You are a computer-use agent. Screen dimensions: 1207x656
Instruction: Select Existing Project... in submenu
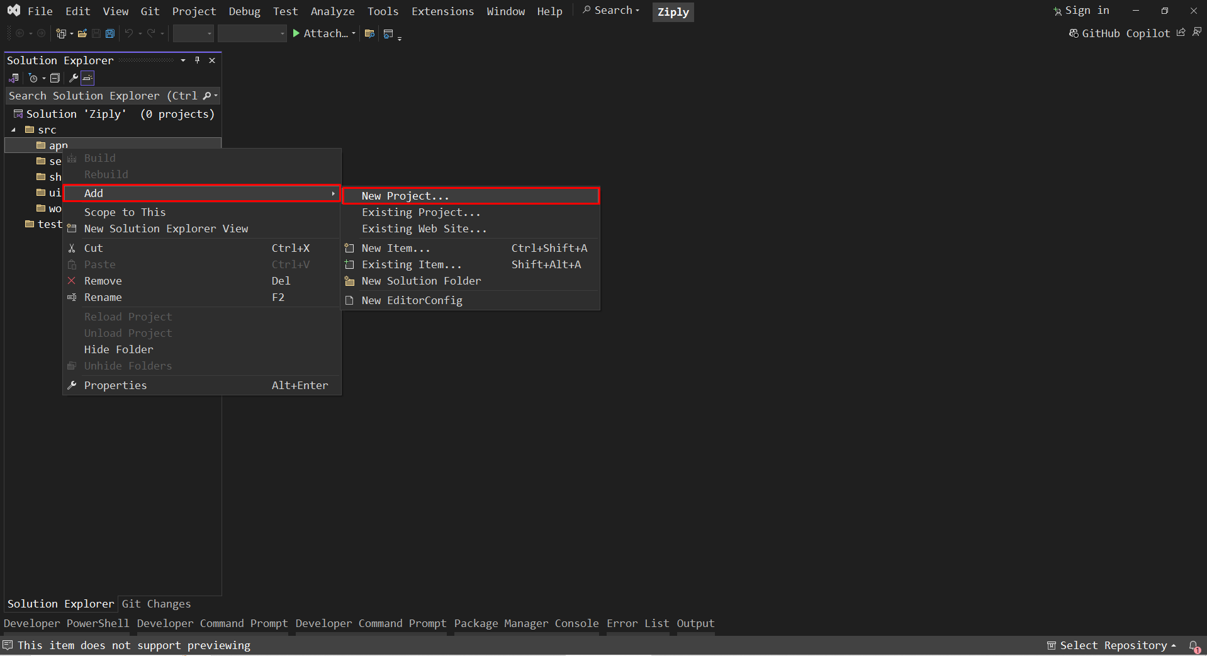471,212
